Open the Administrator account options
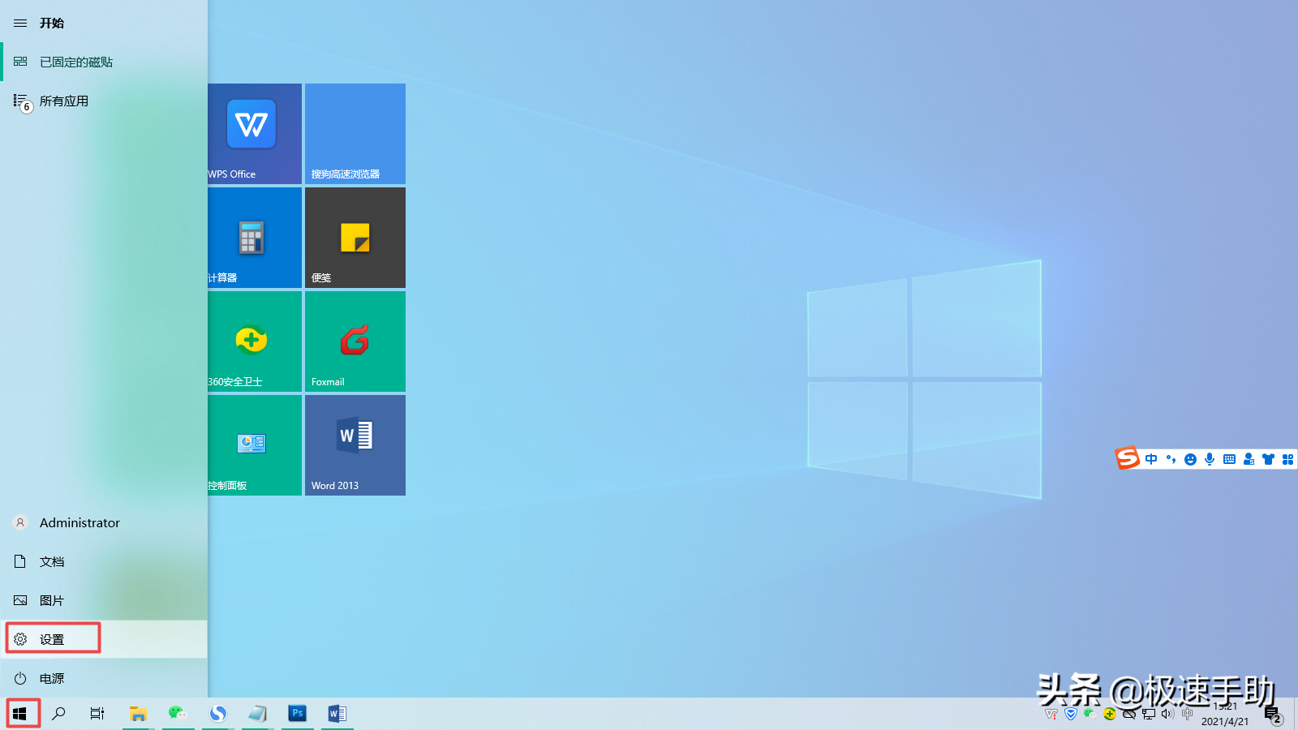 coord(104,523)
